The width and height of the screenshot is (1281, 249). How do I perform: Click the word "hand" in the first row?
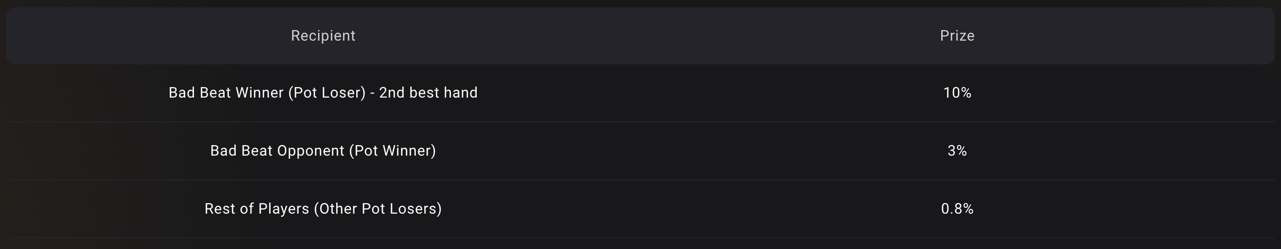click(461, 93)
